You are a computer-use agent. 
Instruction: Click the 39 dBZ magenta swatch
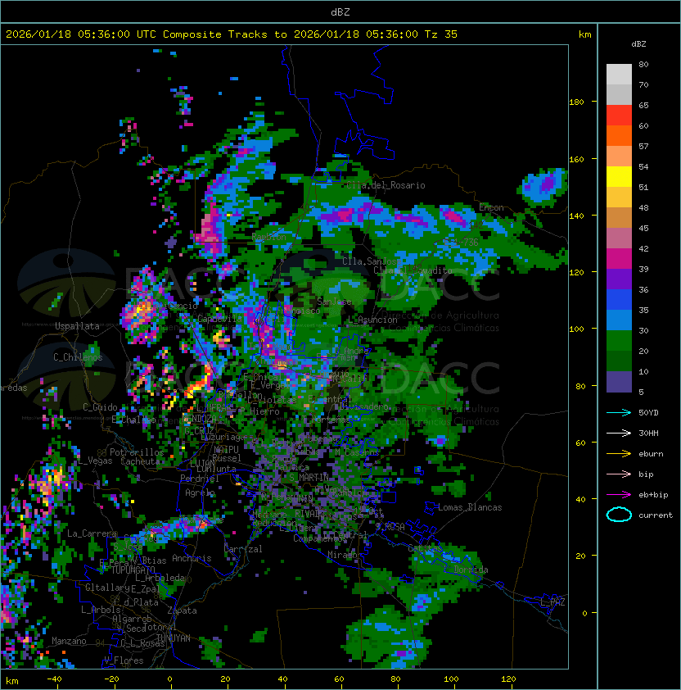tap(619, 258)
